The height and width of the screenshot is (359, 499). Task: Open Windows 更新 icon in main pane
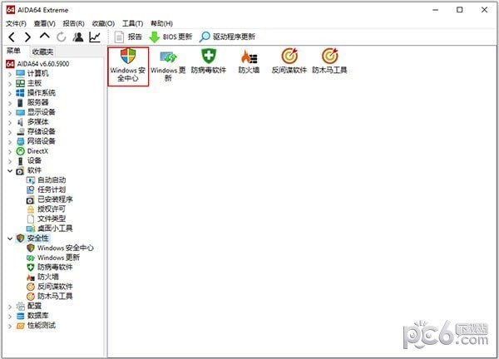pos(168,65)
